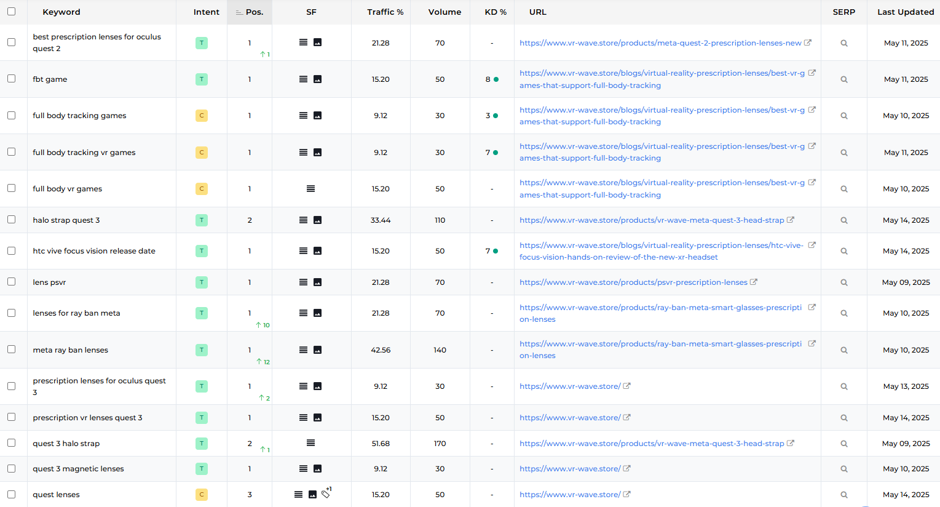Open external link icon for meta-quest-2-prescription-lenses URL
Image resolution: width=940 pixels, height=507 pixels.
tap(808, 42)
